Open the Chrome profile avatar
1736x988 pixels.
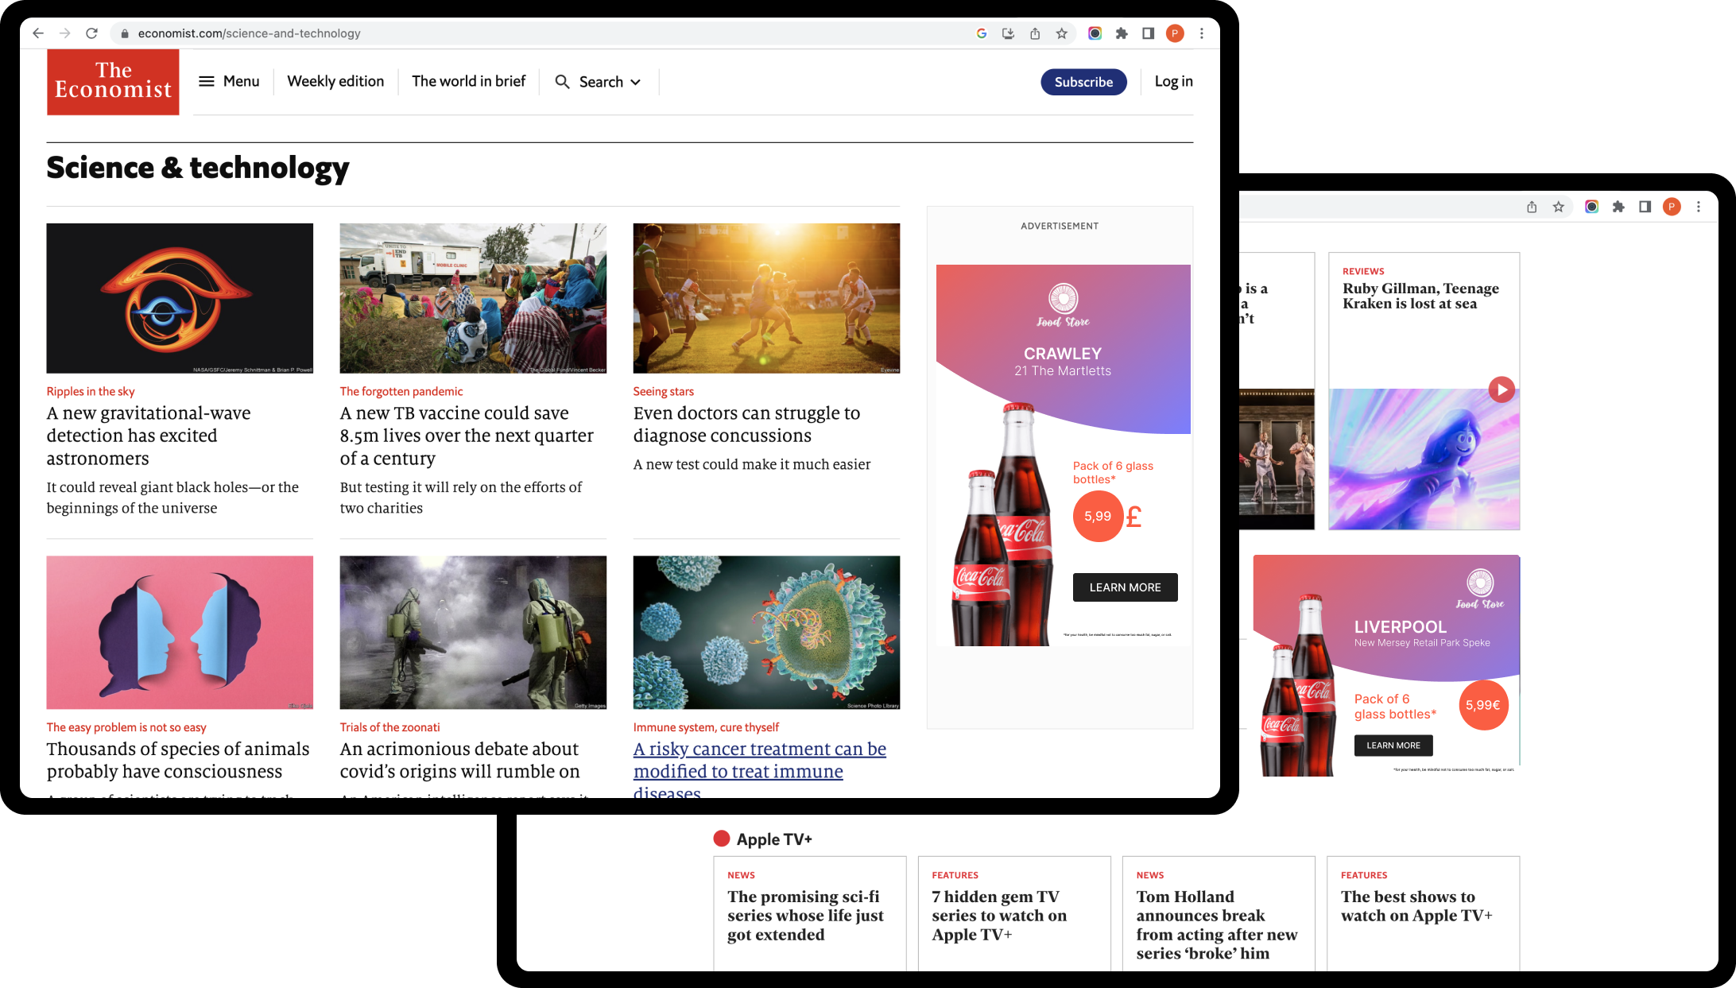[1176, 33]
